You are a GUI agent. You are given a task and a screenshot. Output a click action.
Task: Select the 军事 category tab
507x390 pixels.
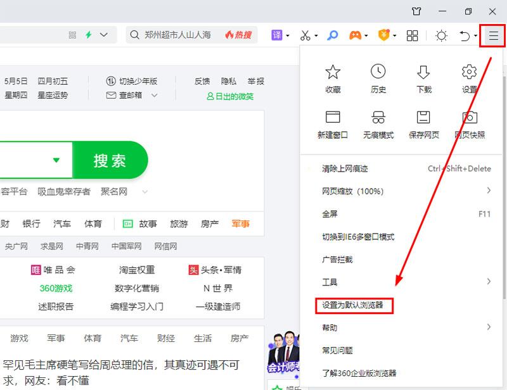240,223
